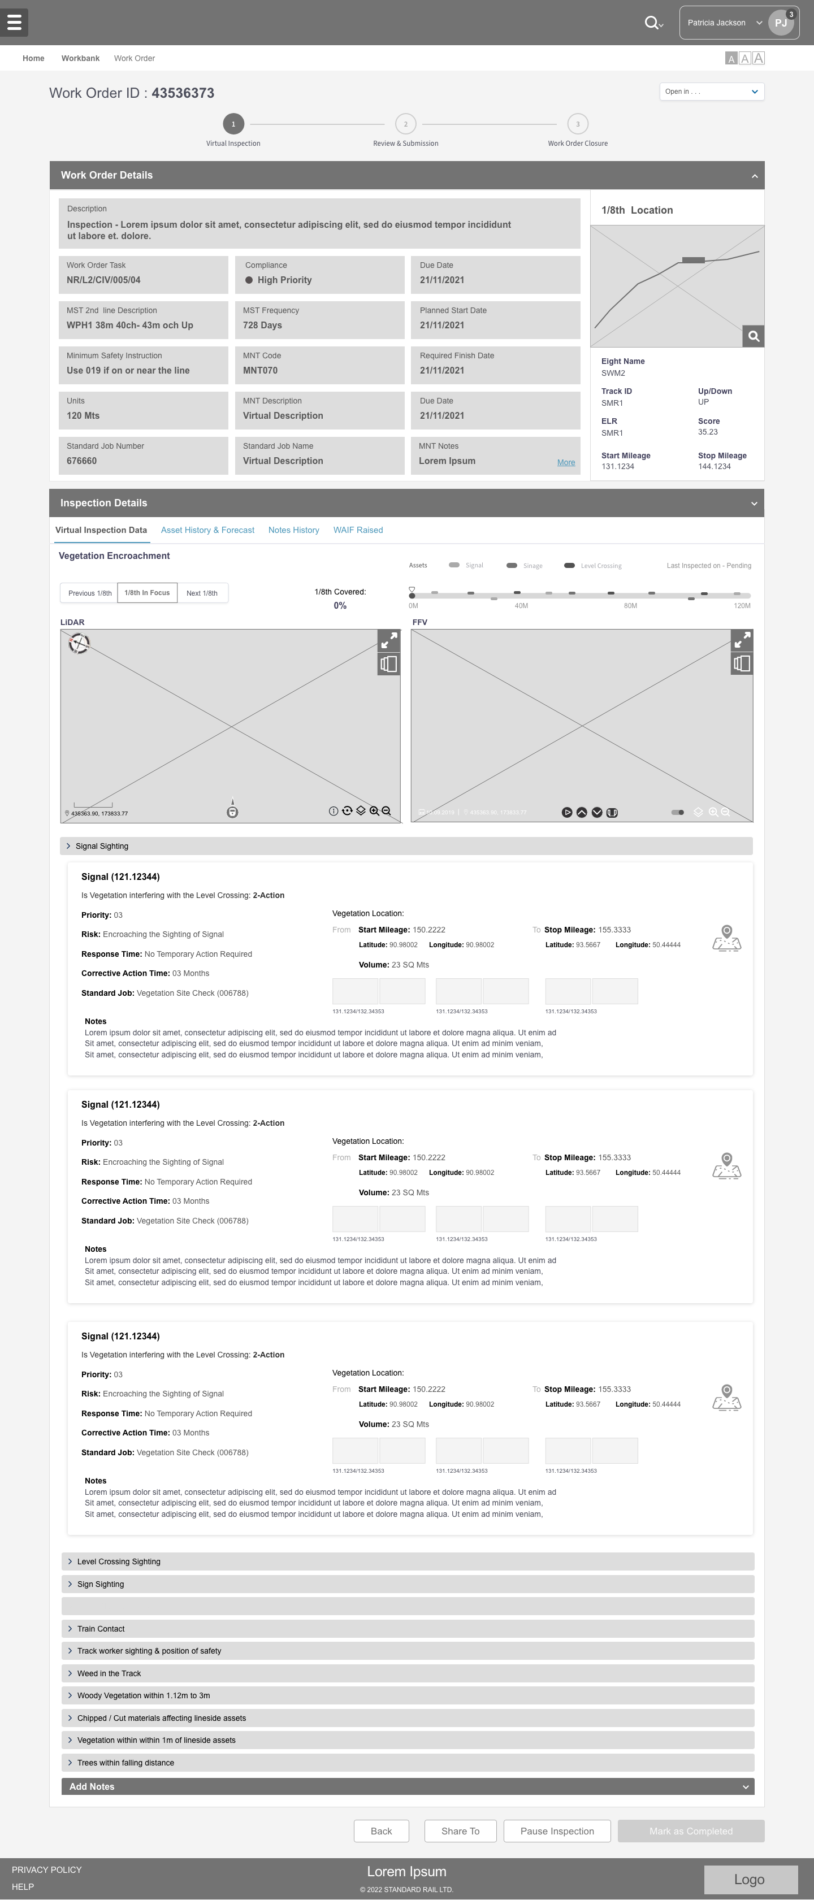The width and height of the screenshot is (814, 1900).
Task: Expand the Add Notes section
Action: click(408, 1786)
